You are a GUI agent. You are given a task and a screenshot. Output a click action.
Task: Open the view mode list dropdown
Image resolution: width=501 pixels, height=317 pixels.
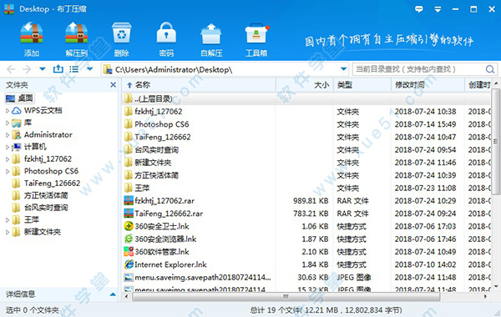90,69
